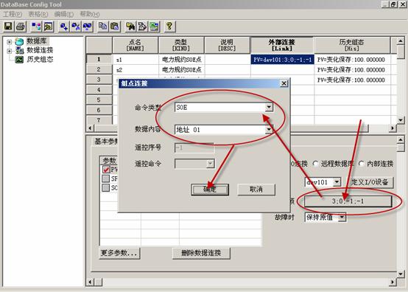The height and width of the screenshot is (292, 408).
Task: Select the 远程数据库 radio button
Action: pyautogui.click(x=315, y=164)
